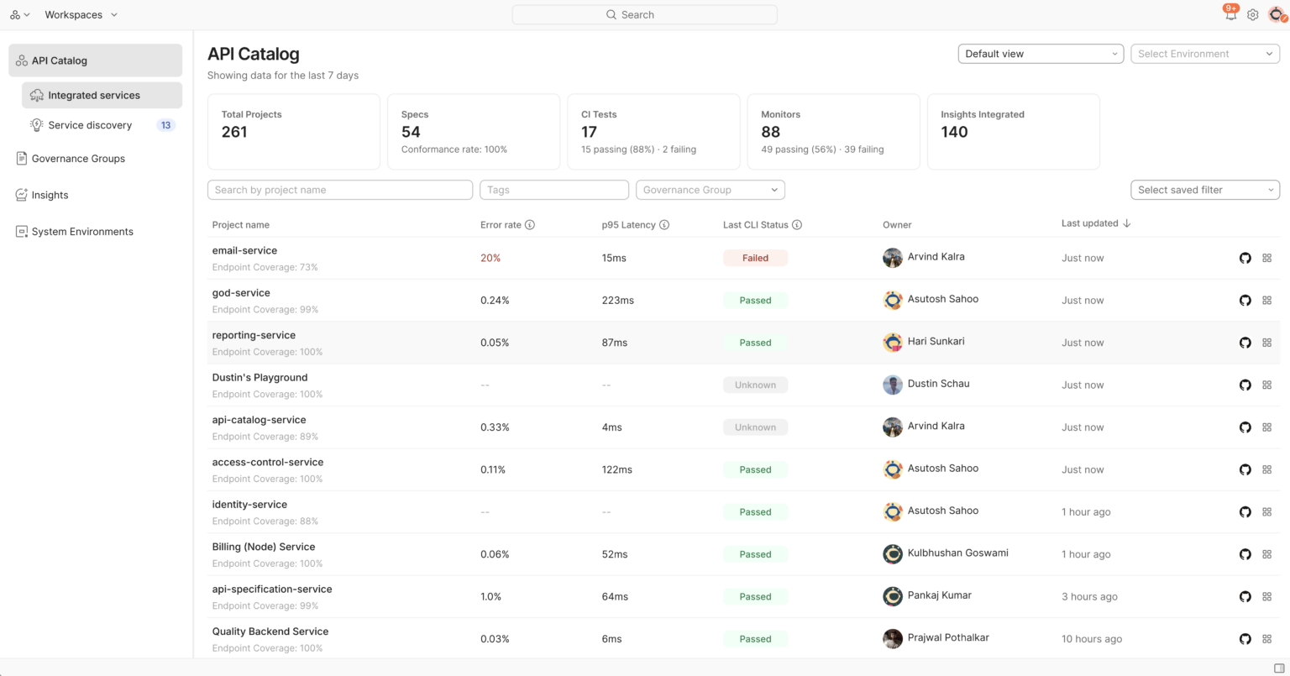Click grid icon in god-service row

[x=1267, y=301]
